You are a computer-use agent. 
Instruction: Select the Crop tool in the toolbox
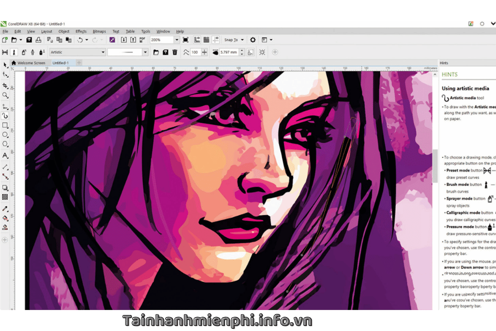[5, 86]
